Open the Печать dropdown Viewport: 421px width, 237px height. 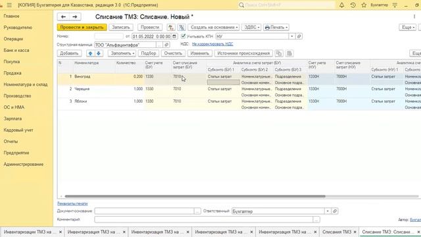[x=276, y=28]
